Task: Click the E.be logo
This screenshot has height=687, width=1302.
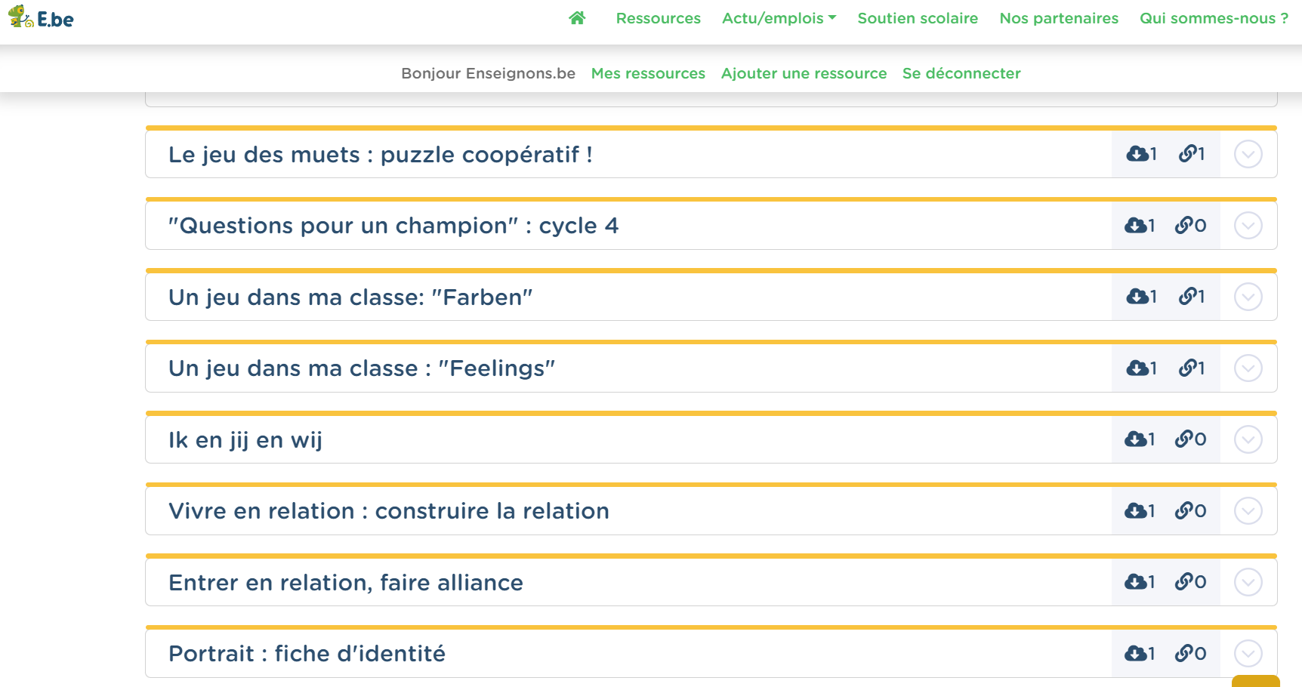Action: point(41,17)
